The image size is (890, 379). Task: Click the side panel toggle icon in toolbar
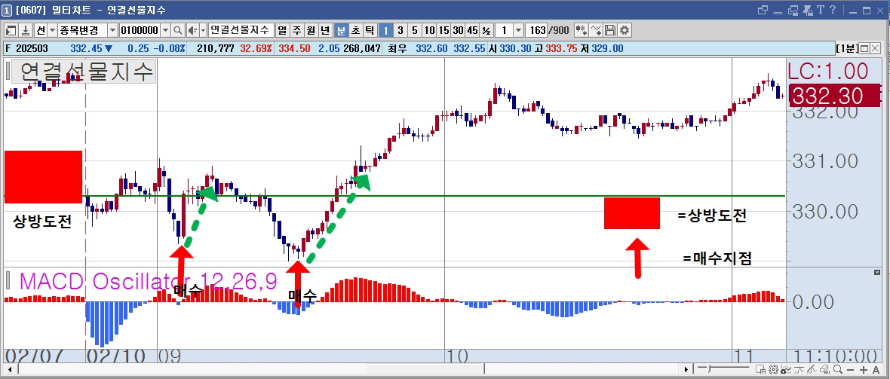(11, 30)
